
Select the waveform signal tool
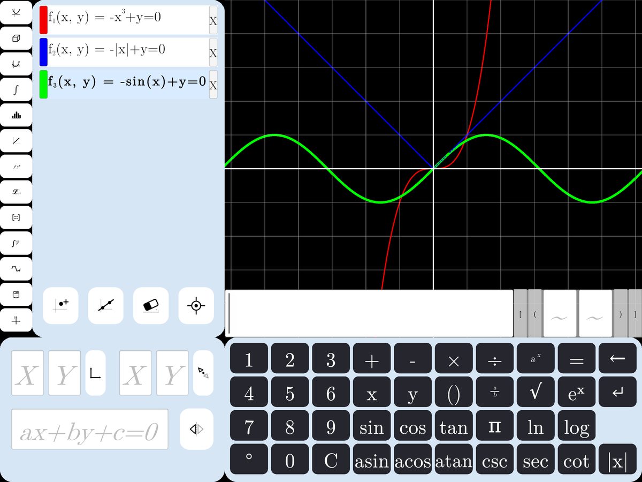click(16, 269)
